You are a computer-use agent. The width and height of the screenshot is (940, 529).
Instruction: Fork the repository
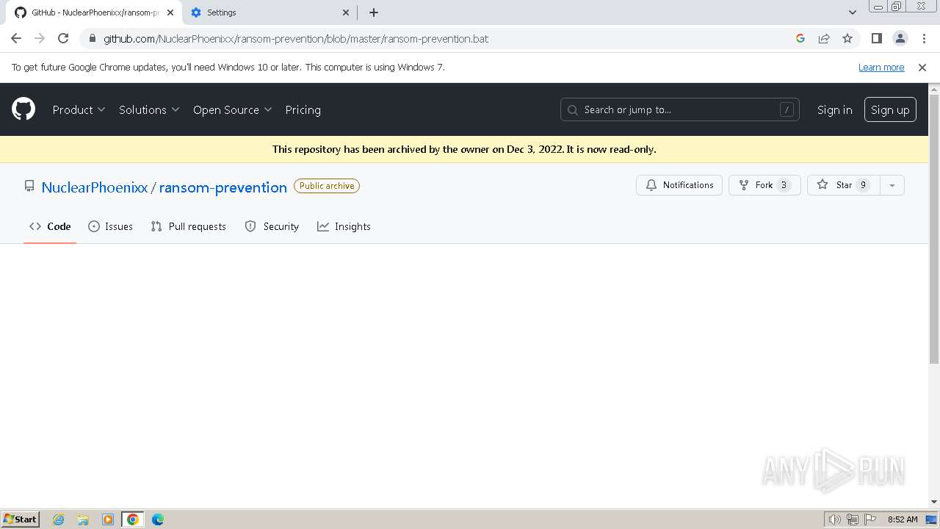[764, 185]
